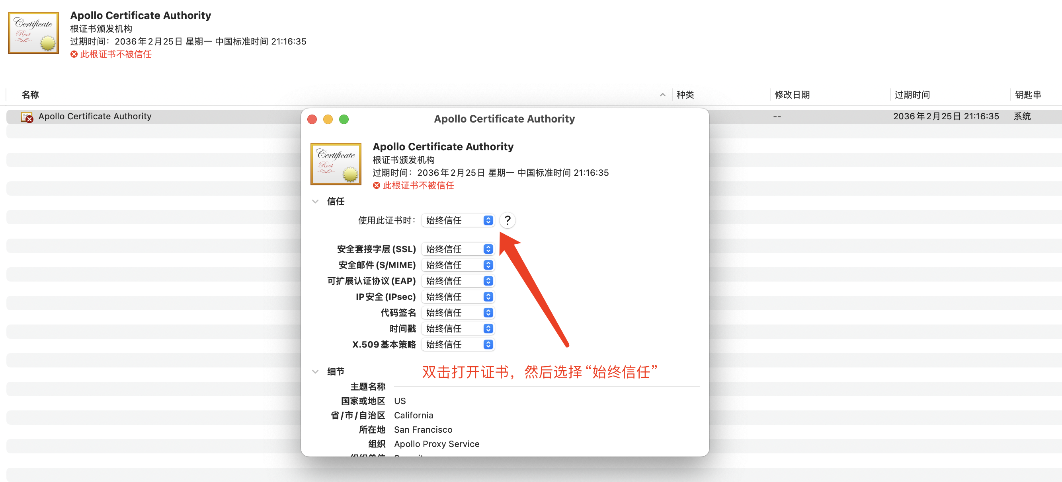Open the S/MIME trust setting dropdown

(458, 265)
